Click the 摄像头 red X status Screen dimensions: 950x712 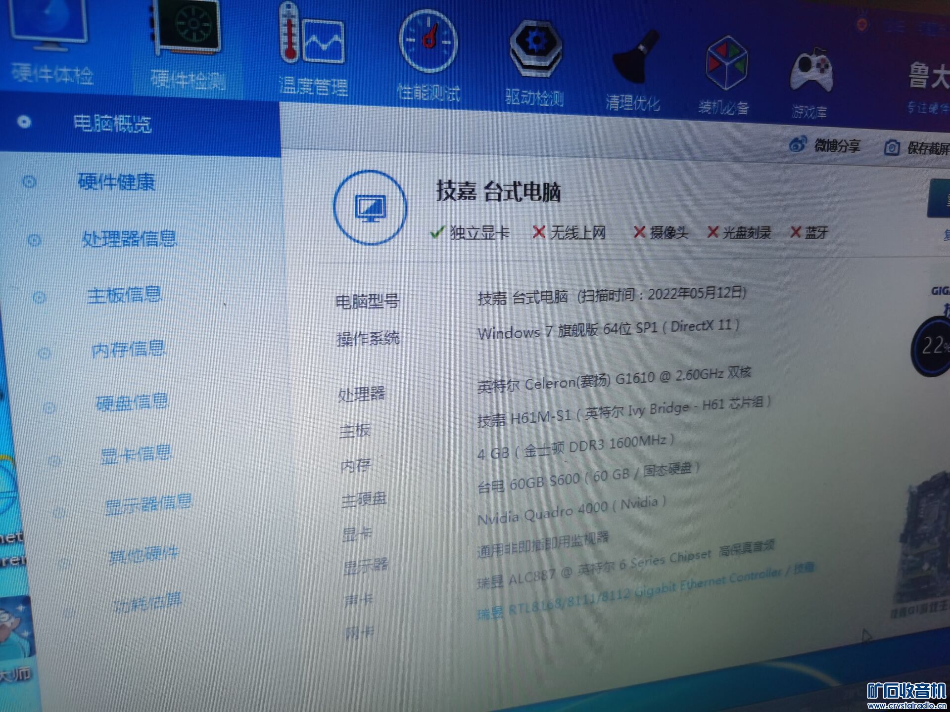pos(661,232)
